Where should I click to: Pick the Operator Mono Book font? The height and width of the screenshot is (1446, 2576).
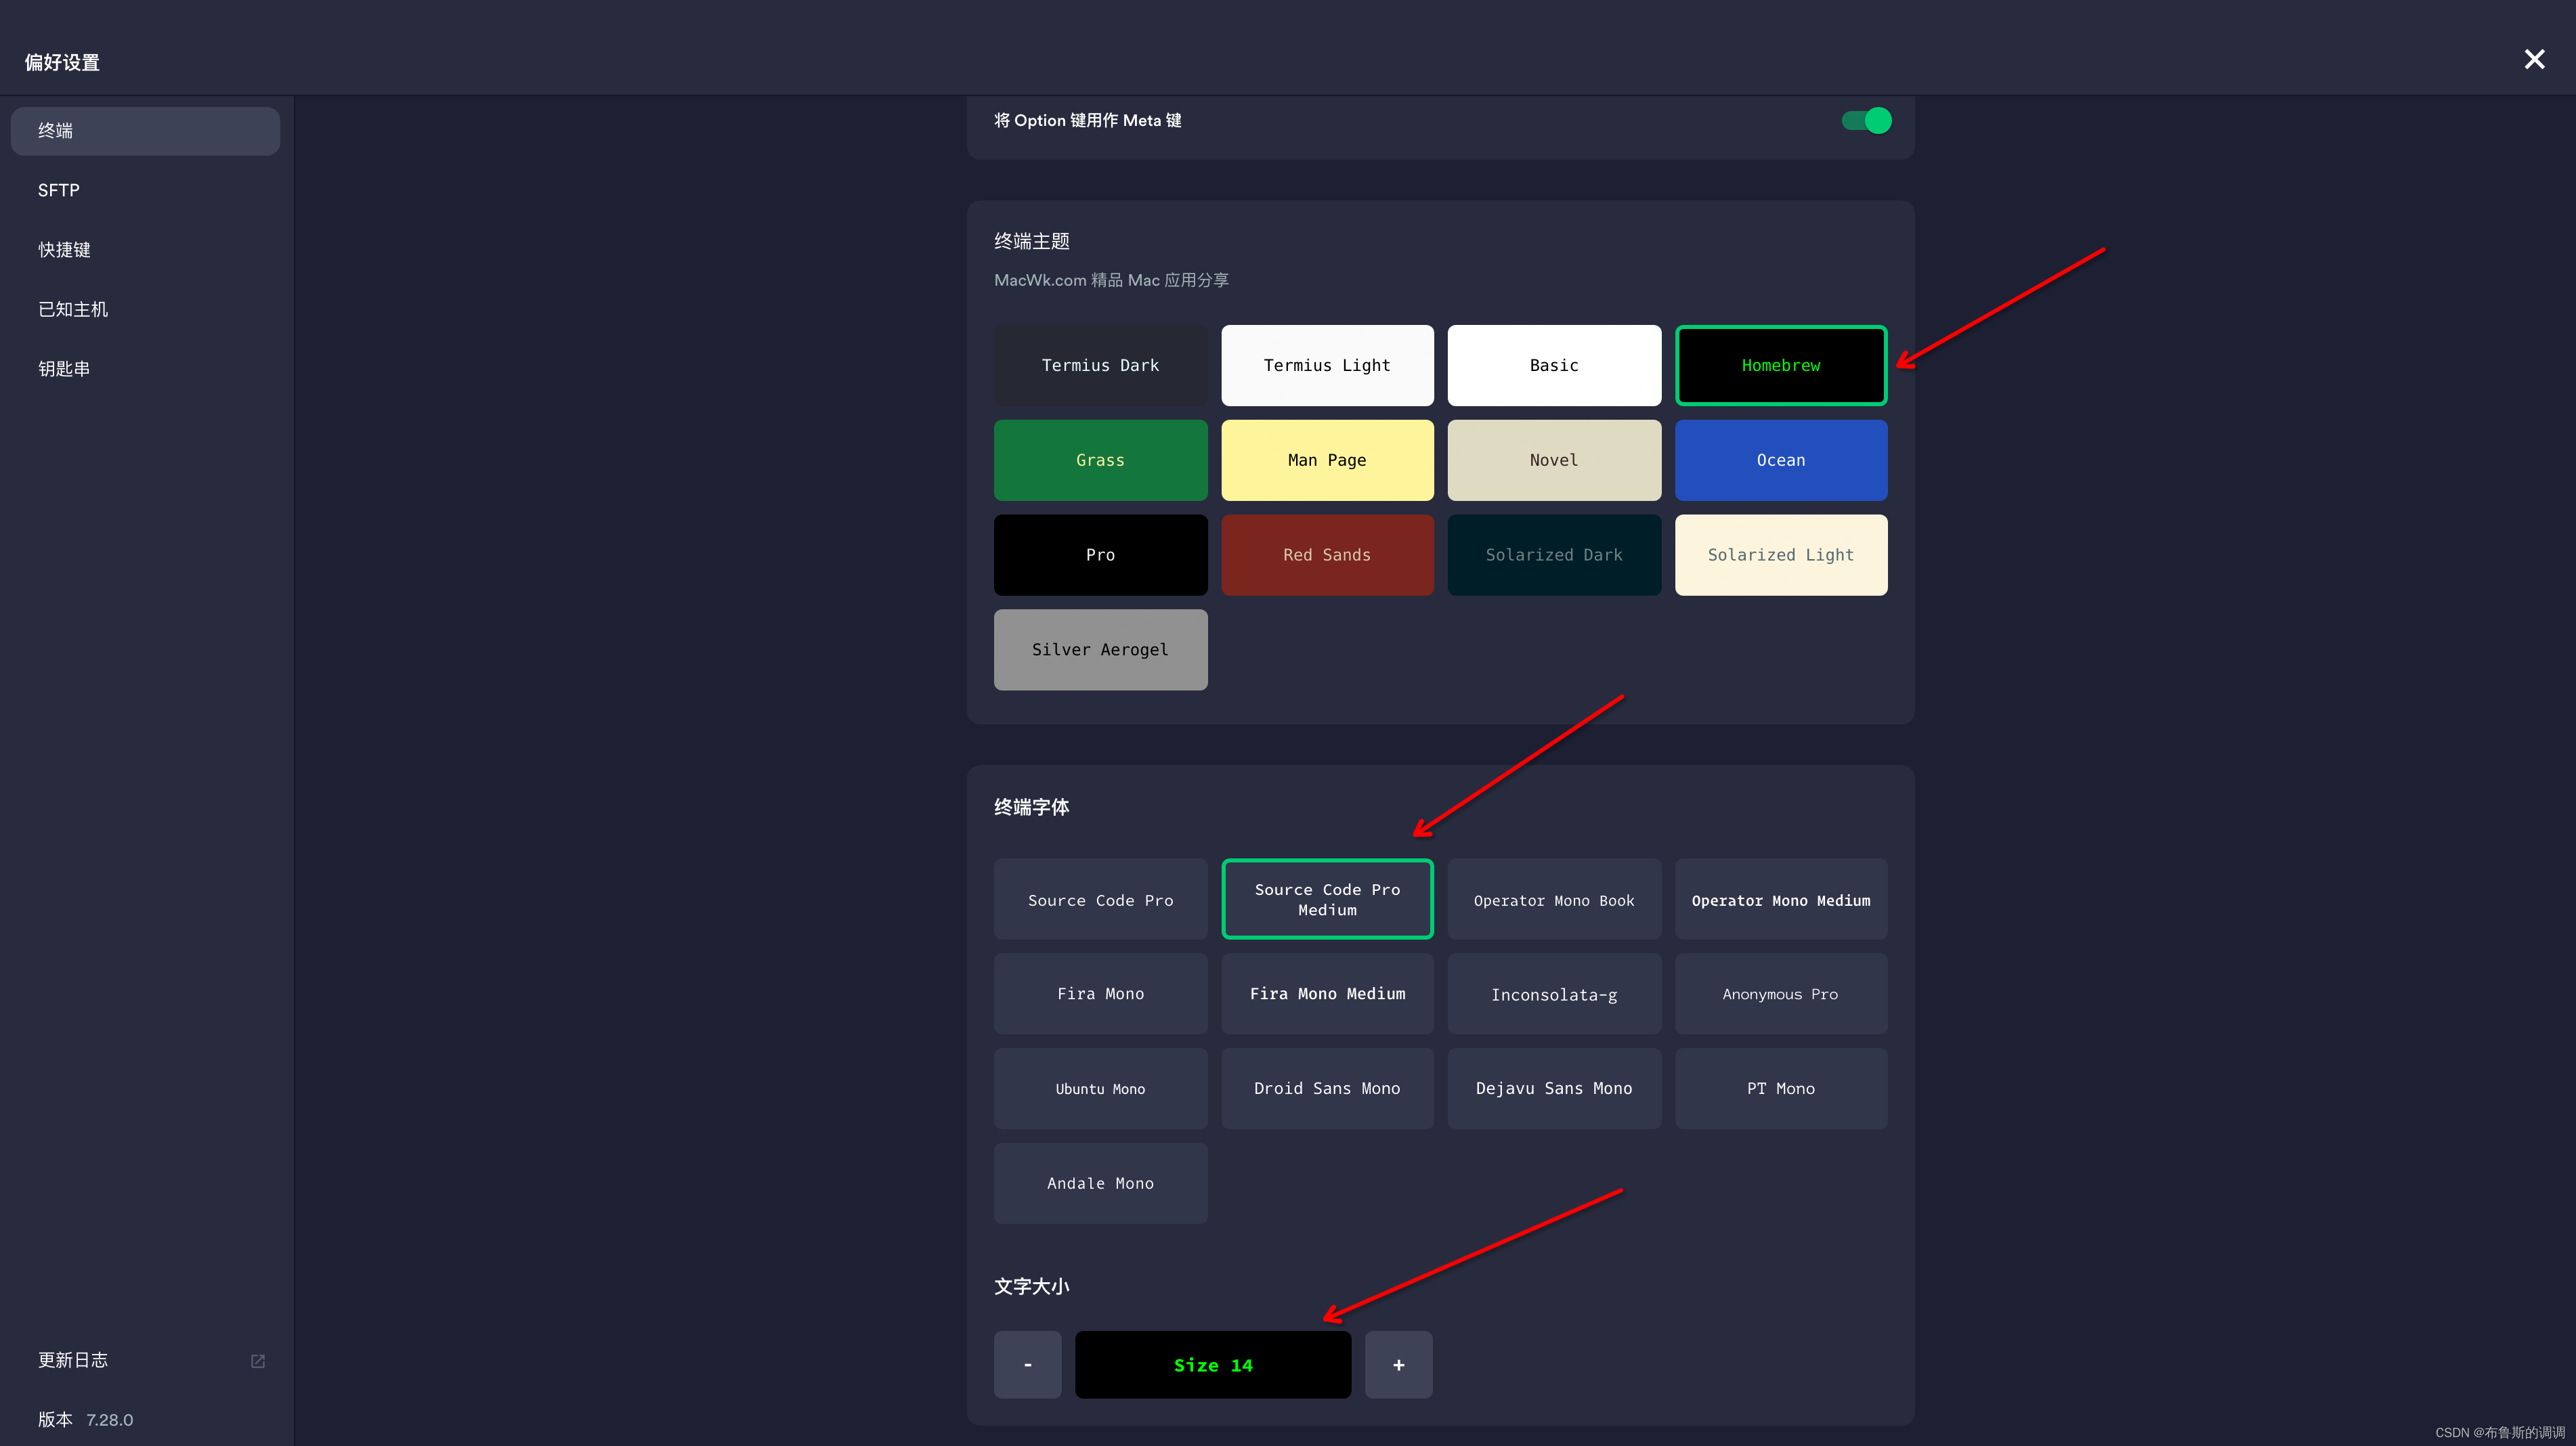click(1553, 900)
